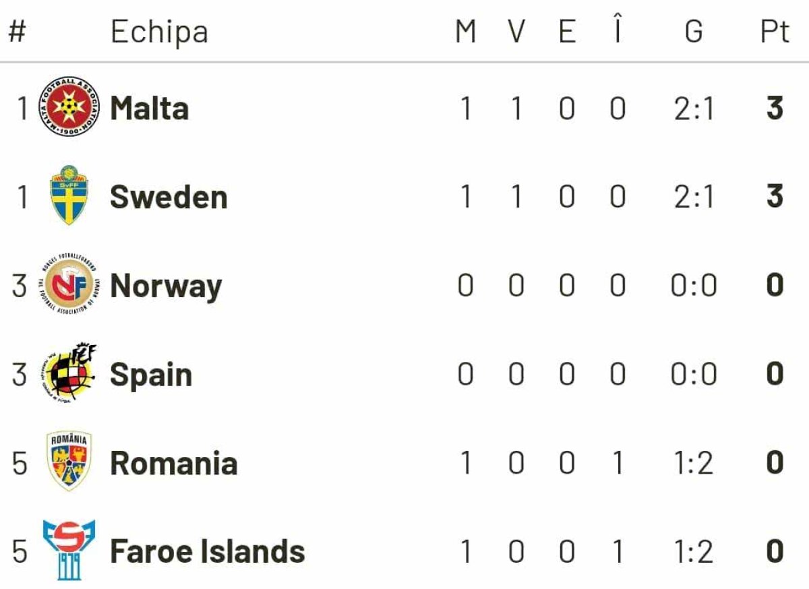Click the Norway federation logo
Screen dimensions: 809x589
point(68,285)
